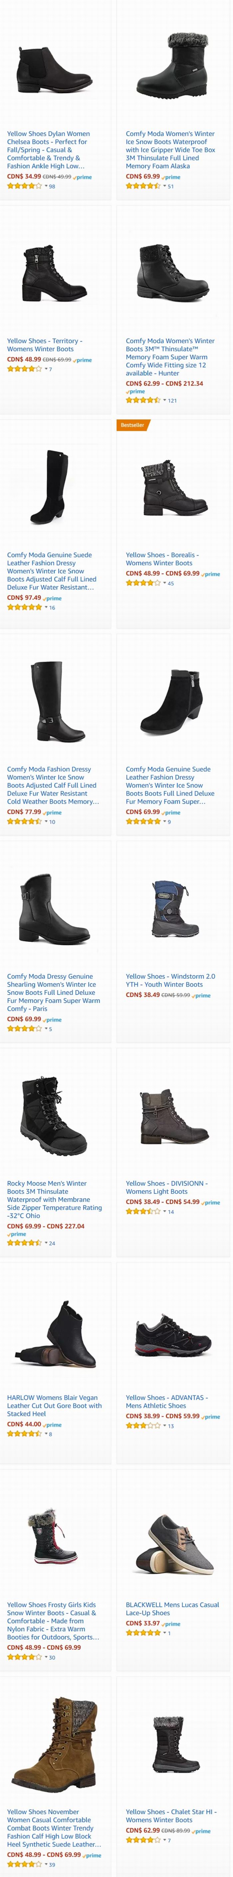Open Yellow Shoes - Chalet Star HI title

[171, 1815]
